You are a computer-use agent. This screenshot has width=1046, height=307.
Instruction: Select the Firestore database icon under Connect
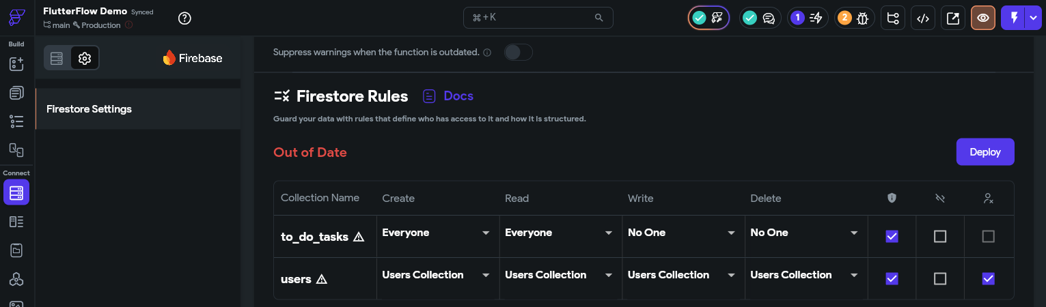16,192
